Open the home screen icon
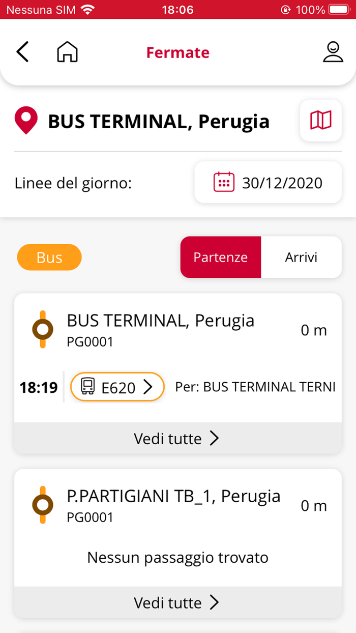Viewport: 356px width, 633px height. (x=68, y=52)
